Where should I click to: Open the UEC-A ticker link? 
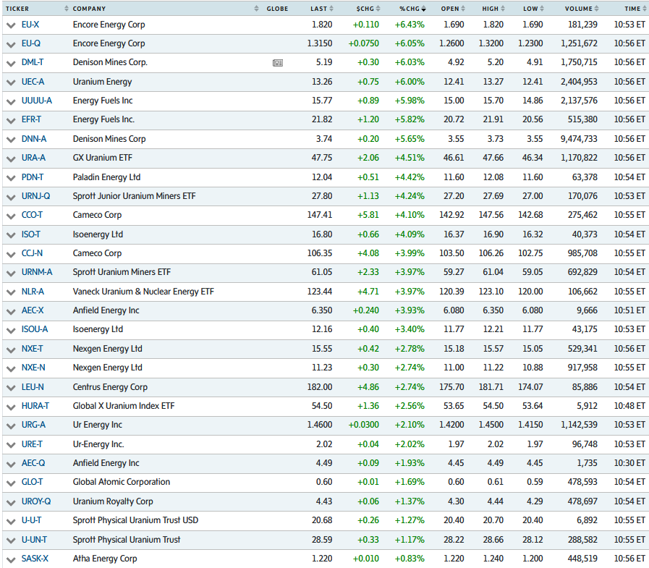33,82
